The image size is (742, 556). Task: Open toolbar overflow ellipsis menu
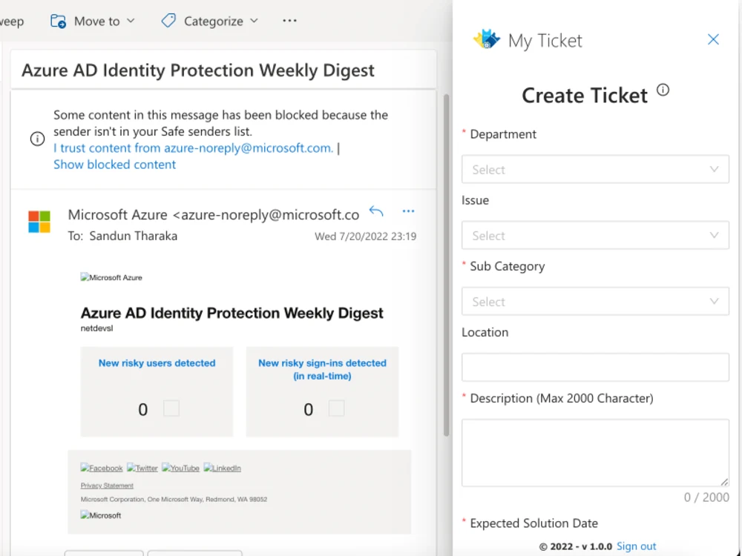(x=289, y=21)
